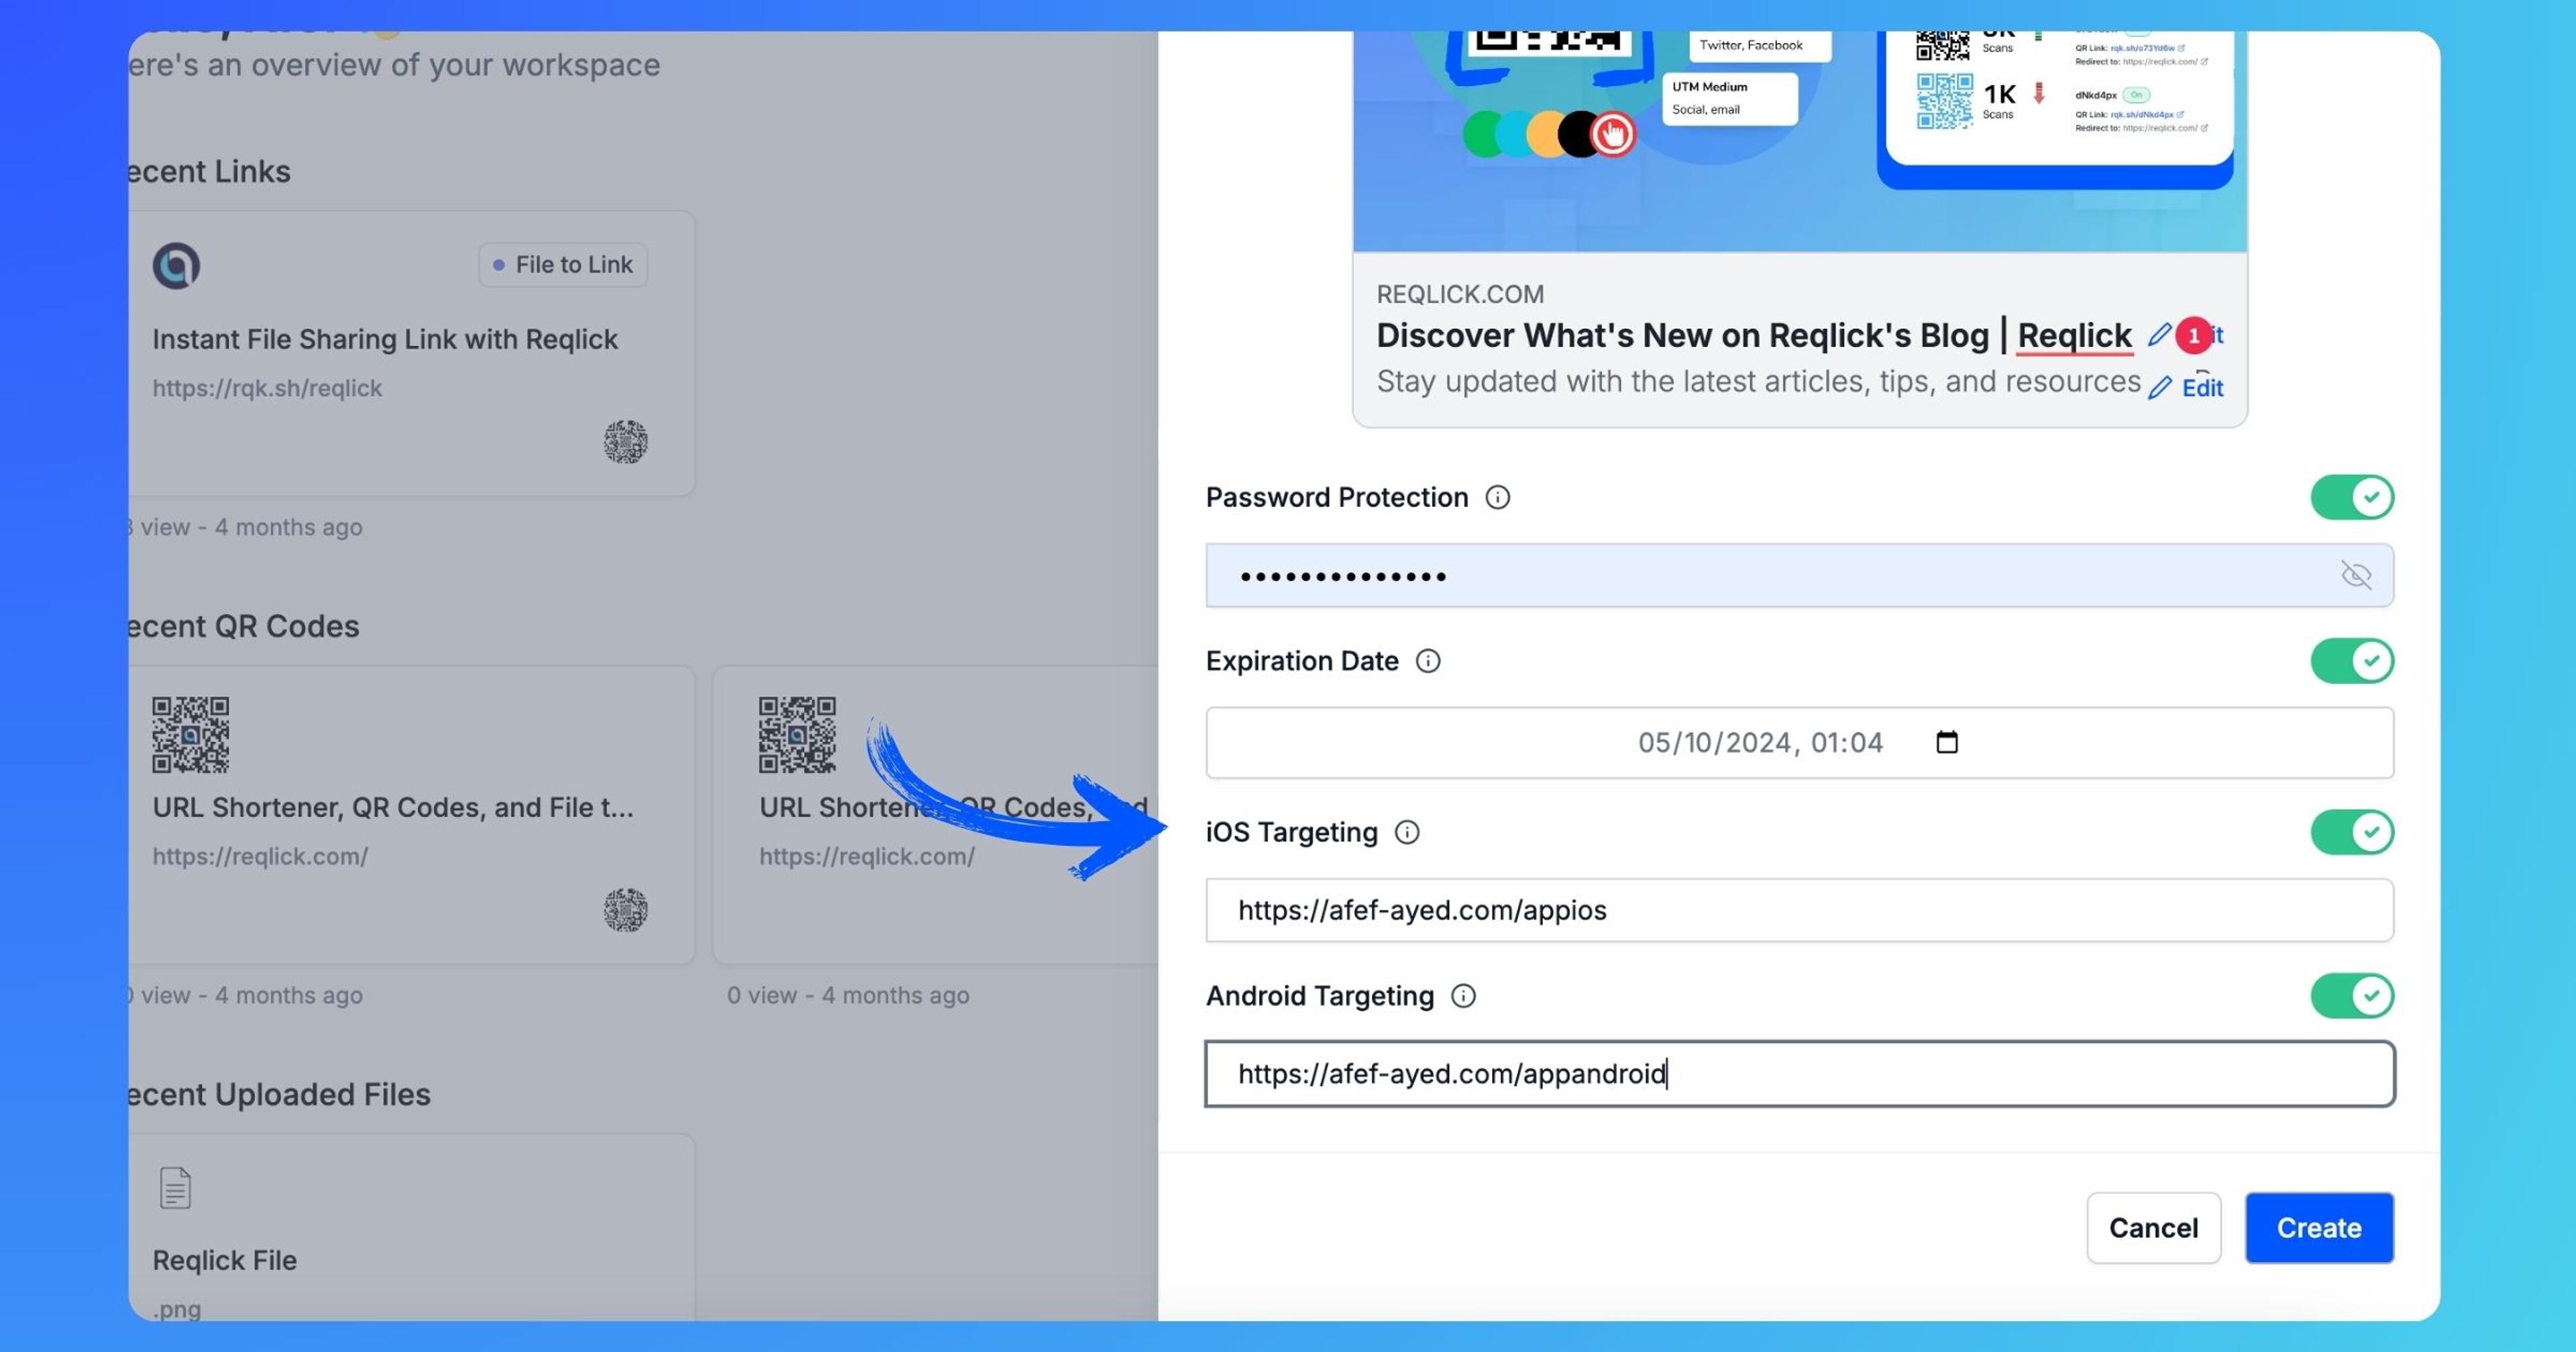Show password using the crossed-eye icon
This screenshot has height=1352, width=2576.
click(2356, 575)
